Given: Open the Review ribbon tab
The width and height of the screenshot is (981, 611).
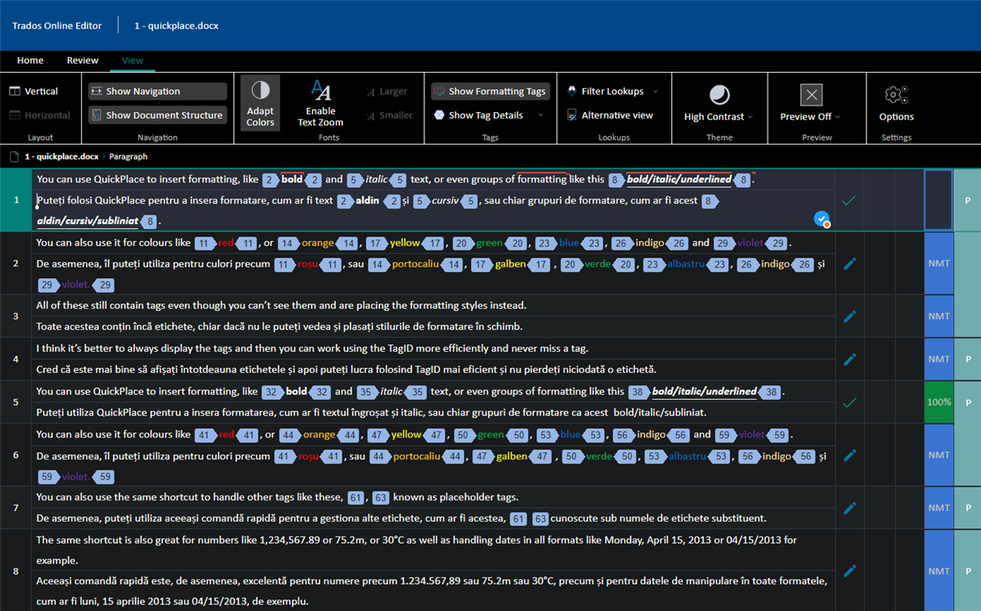Looking at the screenshot, I should [83, 61].
